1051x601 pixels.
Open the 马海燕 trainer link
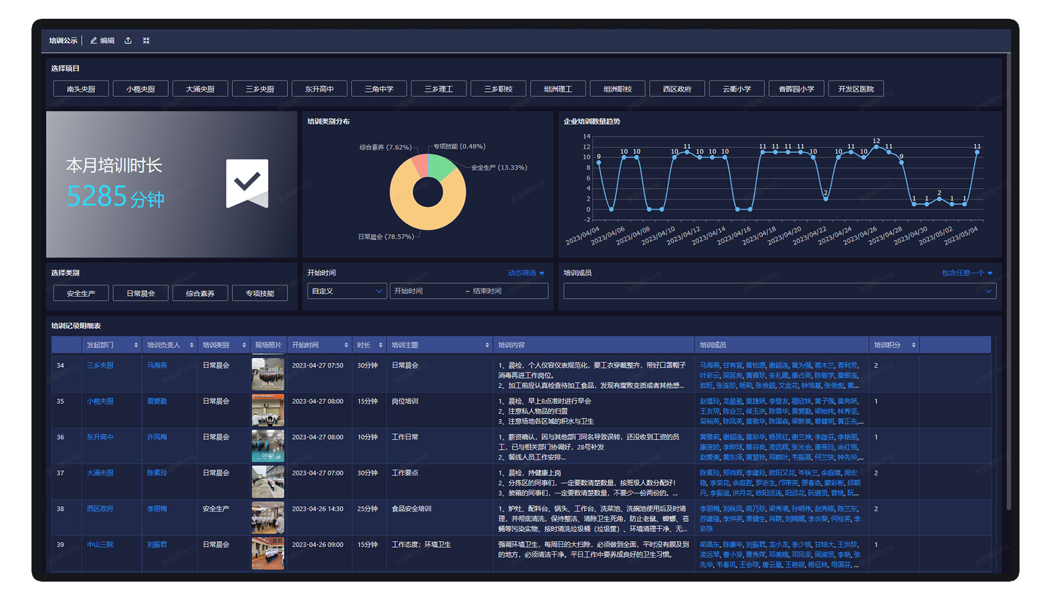157,365
